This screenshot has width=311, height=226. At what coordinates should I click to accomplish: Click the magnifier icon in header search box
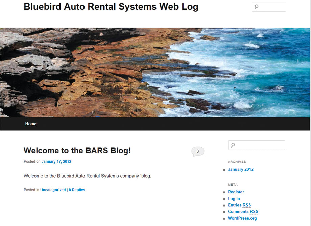(x=257, y=7)
